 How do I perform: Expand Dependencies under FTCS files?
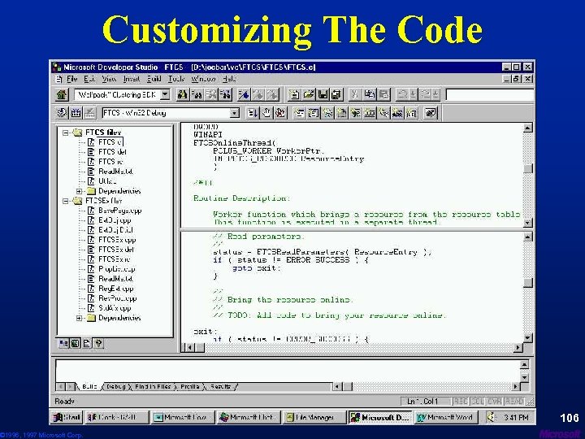click(x=79, y=191)
